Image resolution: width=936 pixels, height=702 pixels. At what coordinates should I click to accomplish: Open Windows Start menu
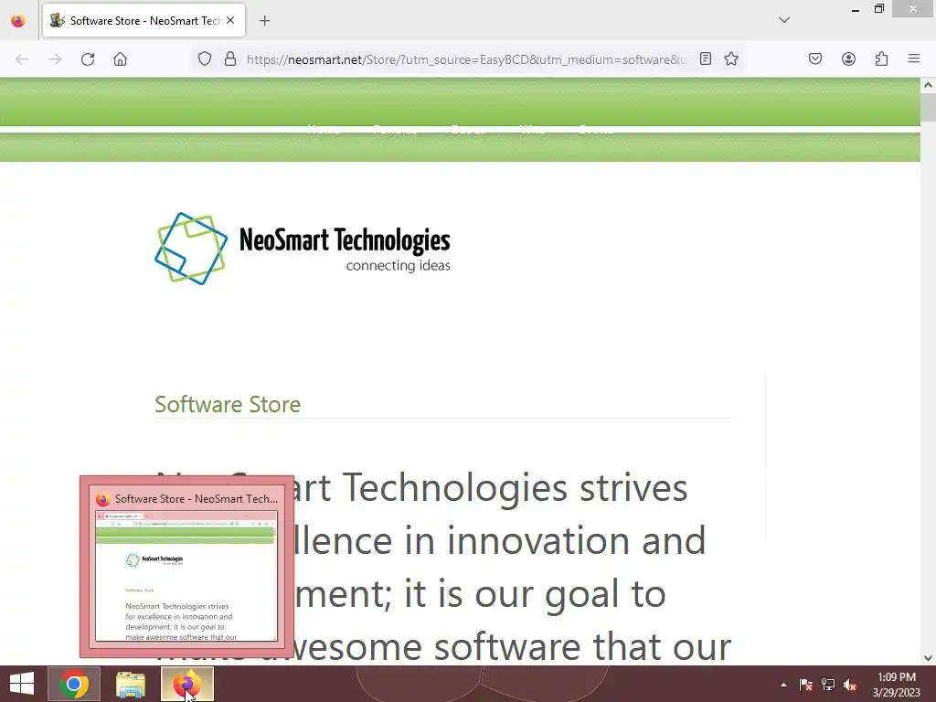(x=22, y=684)
